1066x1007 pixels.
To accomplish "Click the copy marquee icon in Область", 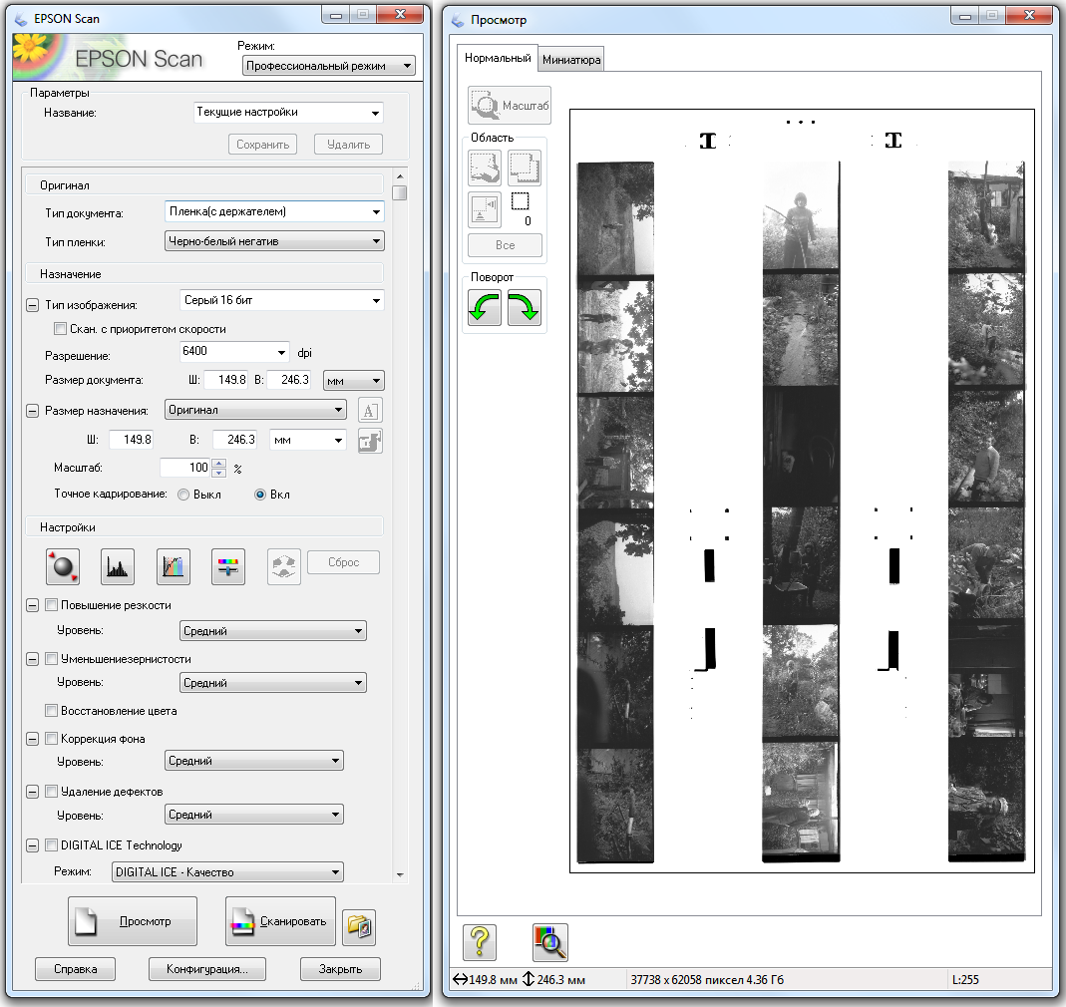I will coord(525,168).
